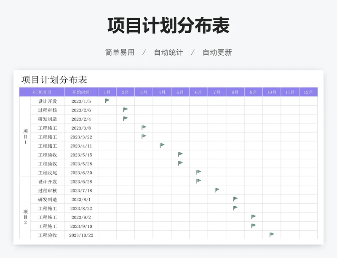Select 设计开发 cell in the 2023/1/5 row
Image resolution: width=337 pixels, height=258 pixels.
tap(48, 101)
